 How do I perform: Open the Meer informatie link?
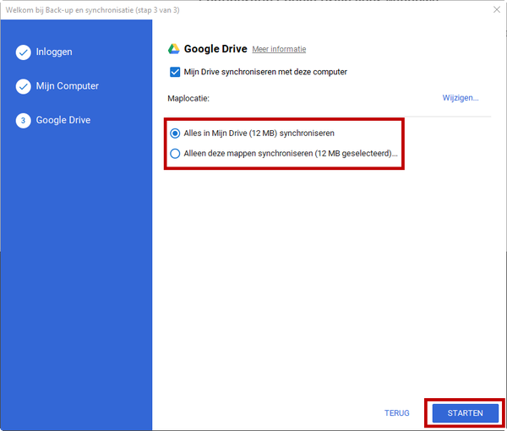pos(279,49)
